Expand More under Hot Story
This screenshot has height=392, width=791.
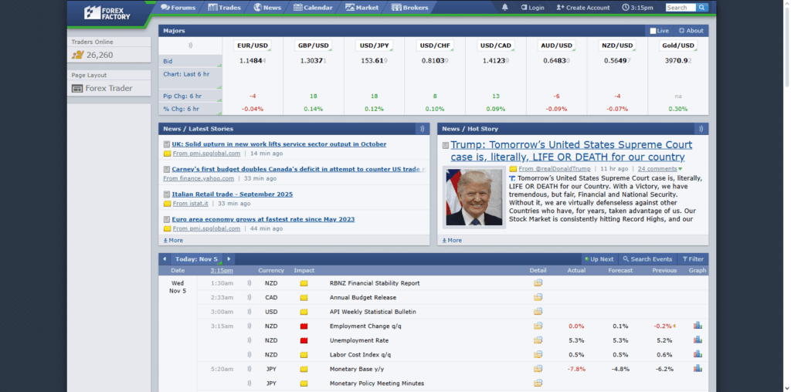tap(452, 240)
